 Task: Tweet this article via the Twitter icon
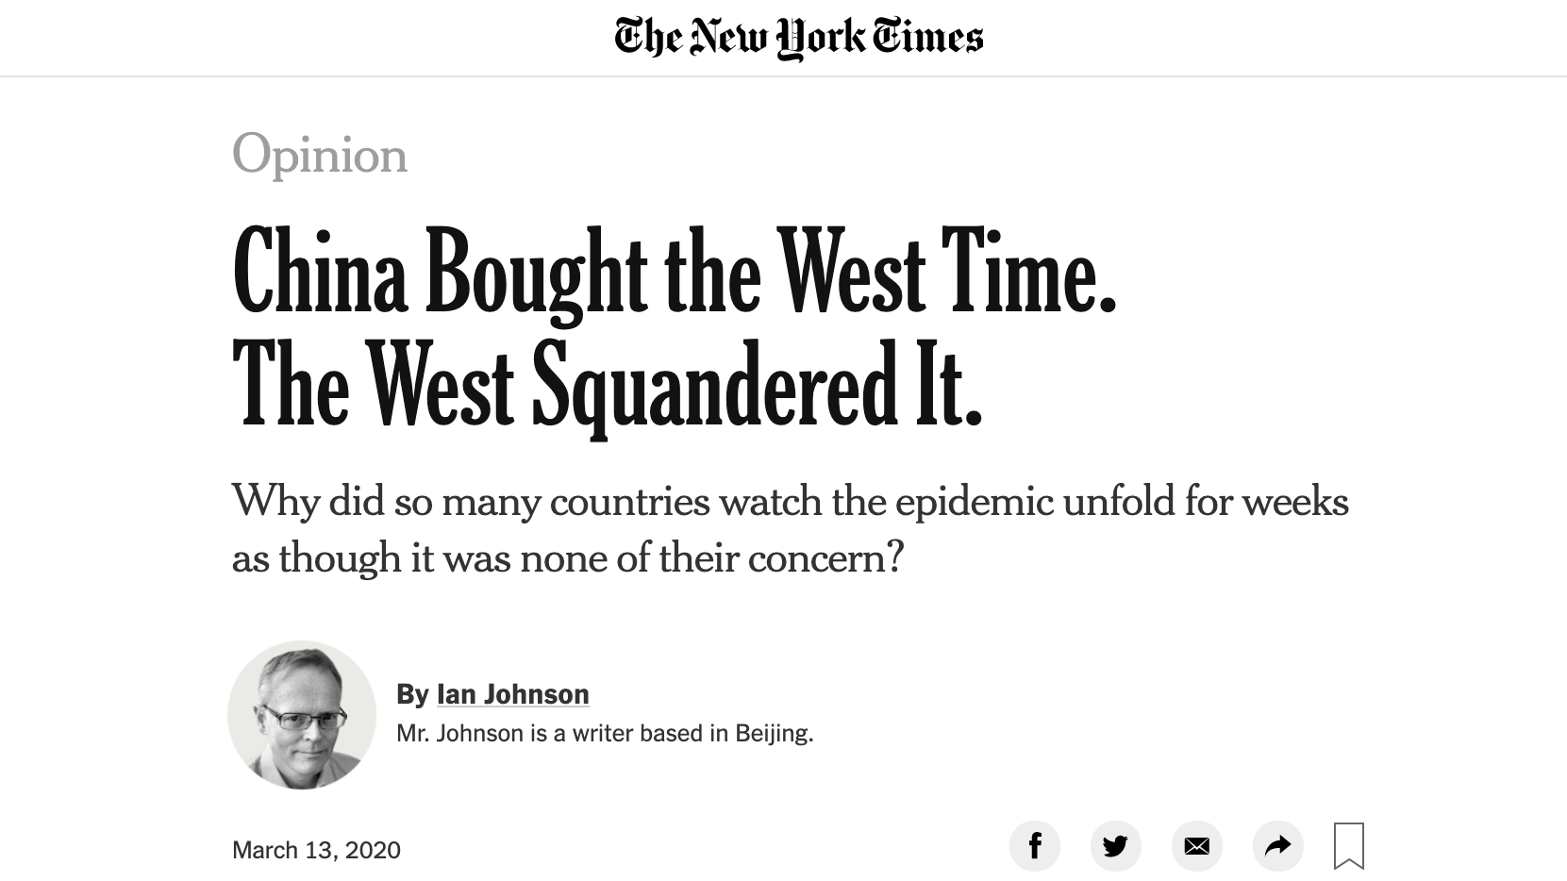pyautogui.click(x=1115, y=845)
